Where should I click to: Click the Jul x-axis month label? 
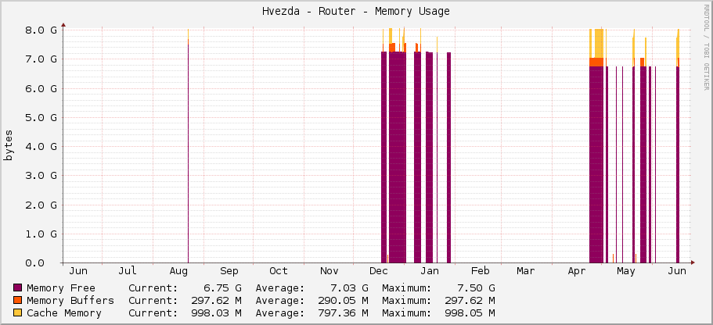(x=128, y=271)
